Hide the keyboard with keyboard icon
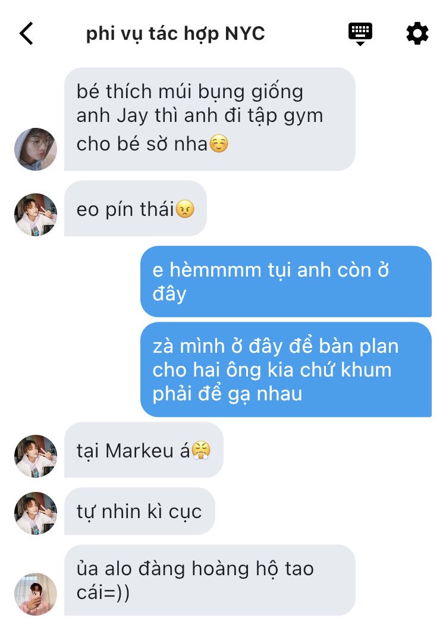The height and width of the screenshot is (624, 446). [x=360, y=35]
